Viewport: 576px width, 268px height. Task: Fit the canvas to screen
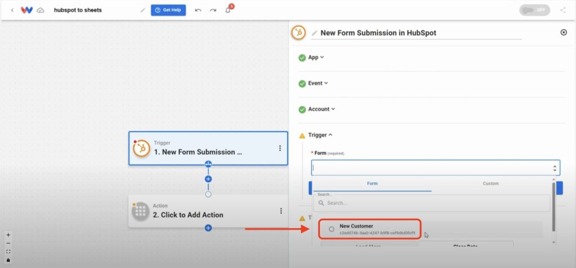tap(8, 252)
